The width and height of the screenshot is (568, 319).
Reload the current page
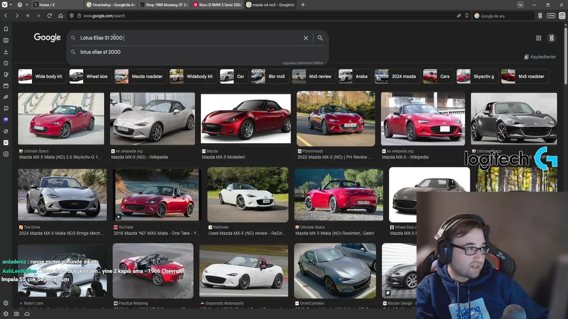(49, 16)
